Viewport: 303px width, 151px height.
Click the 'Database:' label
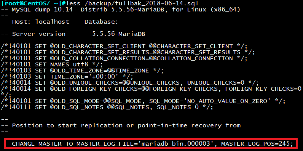pyautogui.click(x=101, y=21)
